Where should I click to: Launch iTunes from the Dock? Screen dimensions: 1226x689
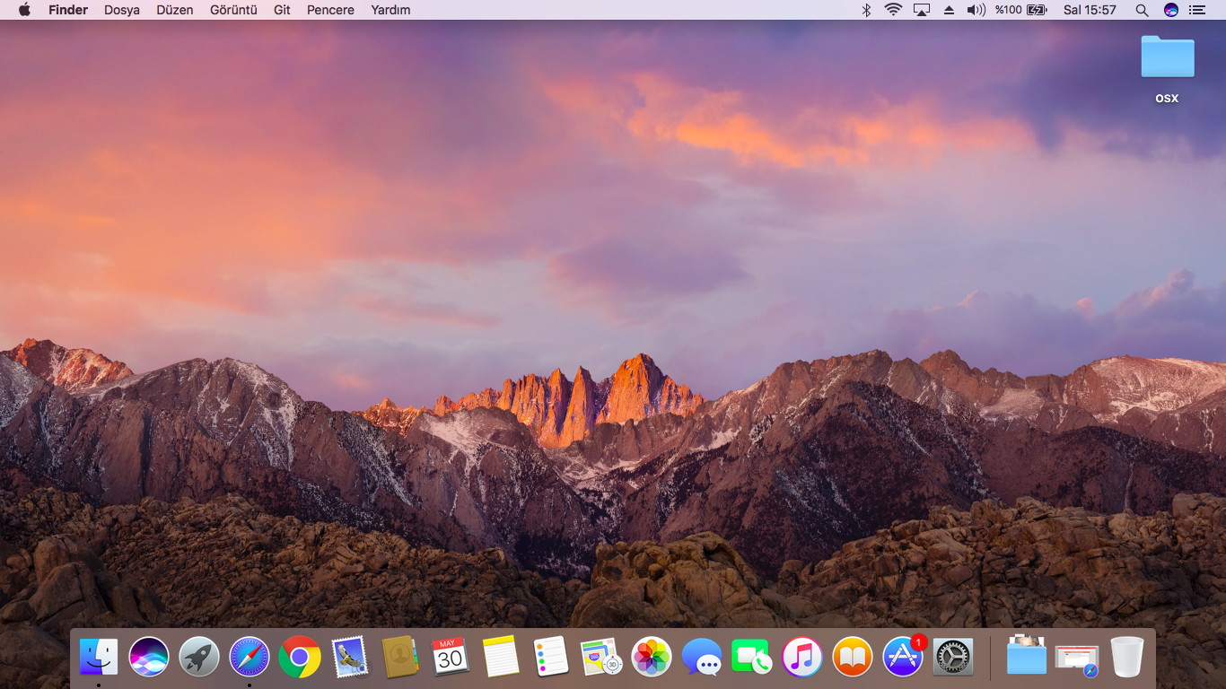pos(802,658)
